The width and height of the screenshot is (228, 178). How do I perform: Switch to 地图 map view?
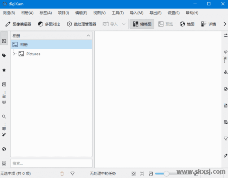(x=187, y=24)
